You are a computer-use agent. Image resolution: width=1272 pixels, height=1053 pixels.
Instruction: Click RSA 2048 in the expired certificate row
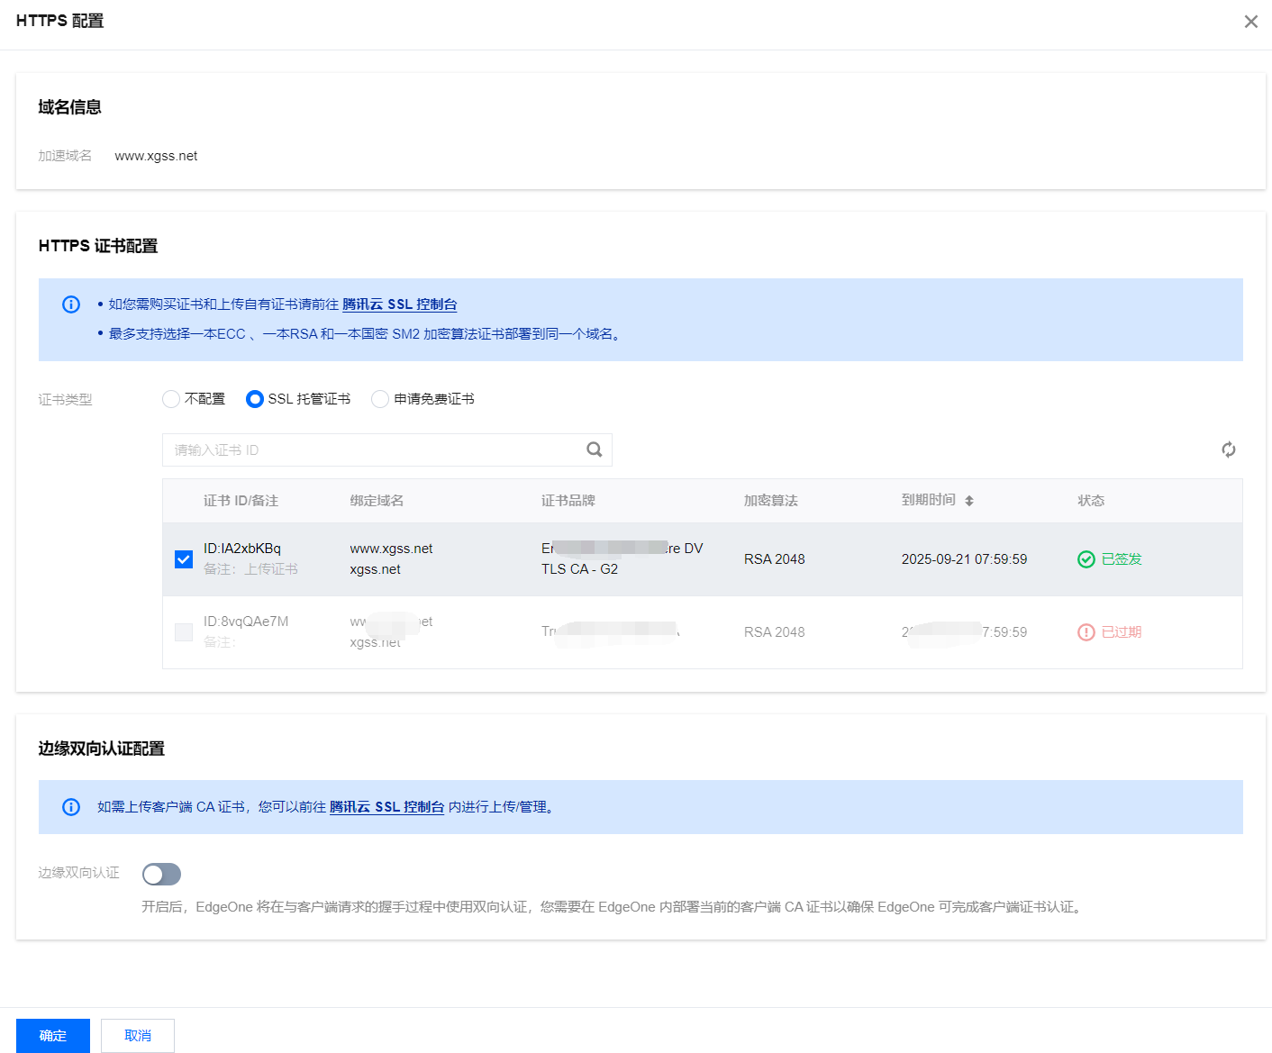point(775,632)
